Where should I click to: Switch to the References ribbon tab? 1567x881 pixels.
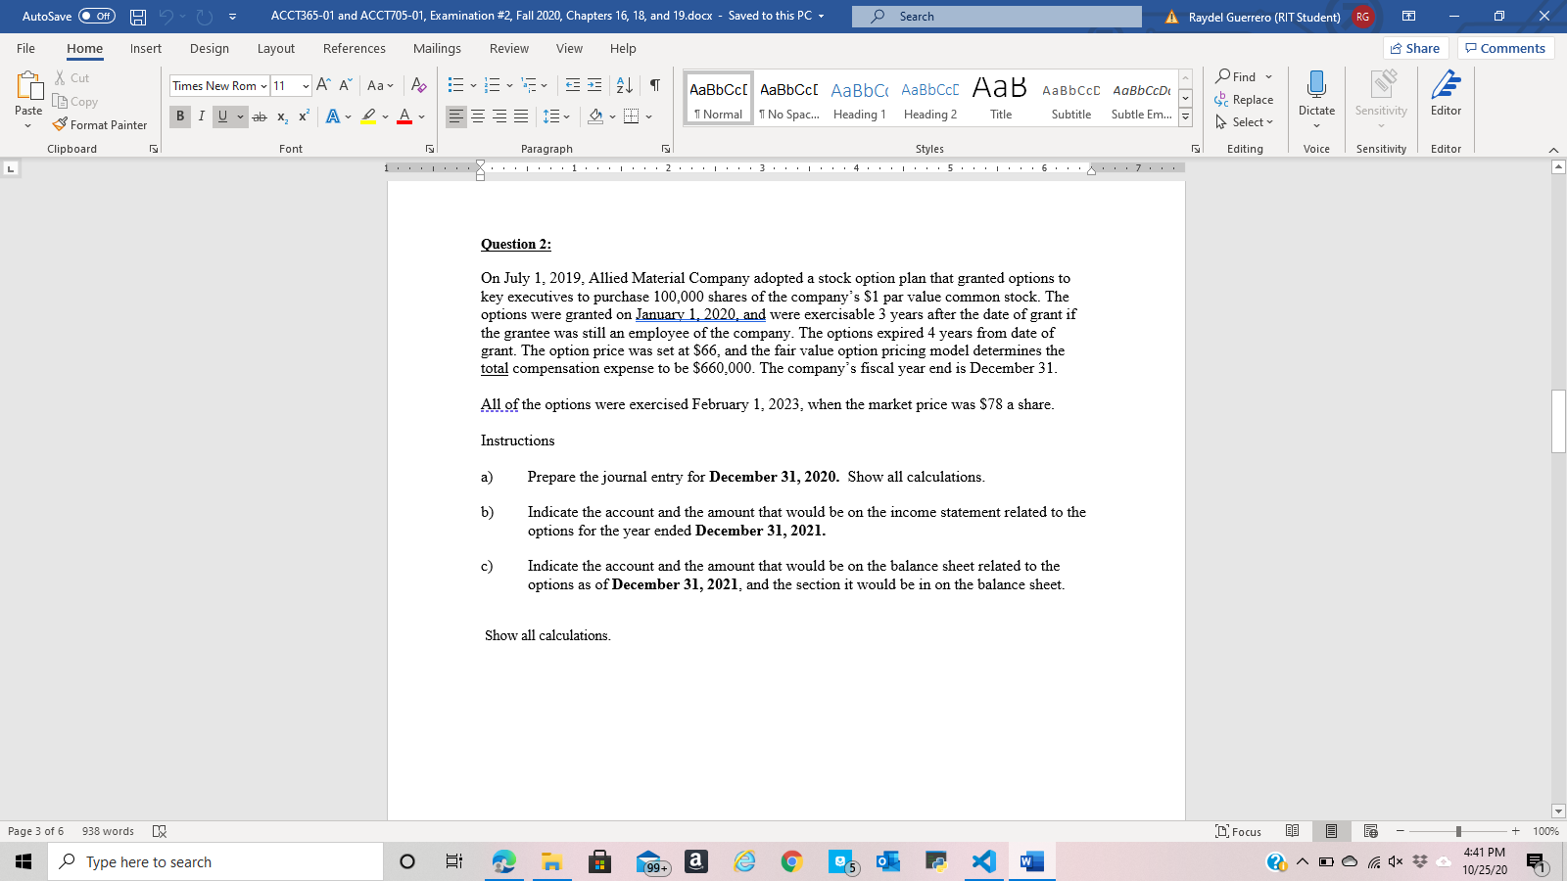[x=354, y=48]
